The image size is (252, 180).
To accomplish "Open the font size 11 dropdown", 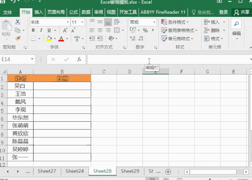I will point(82,22).
